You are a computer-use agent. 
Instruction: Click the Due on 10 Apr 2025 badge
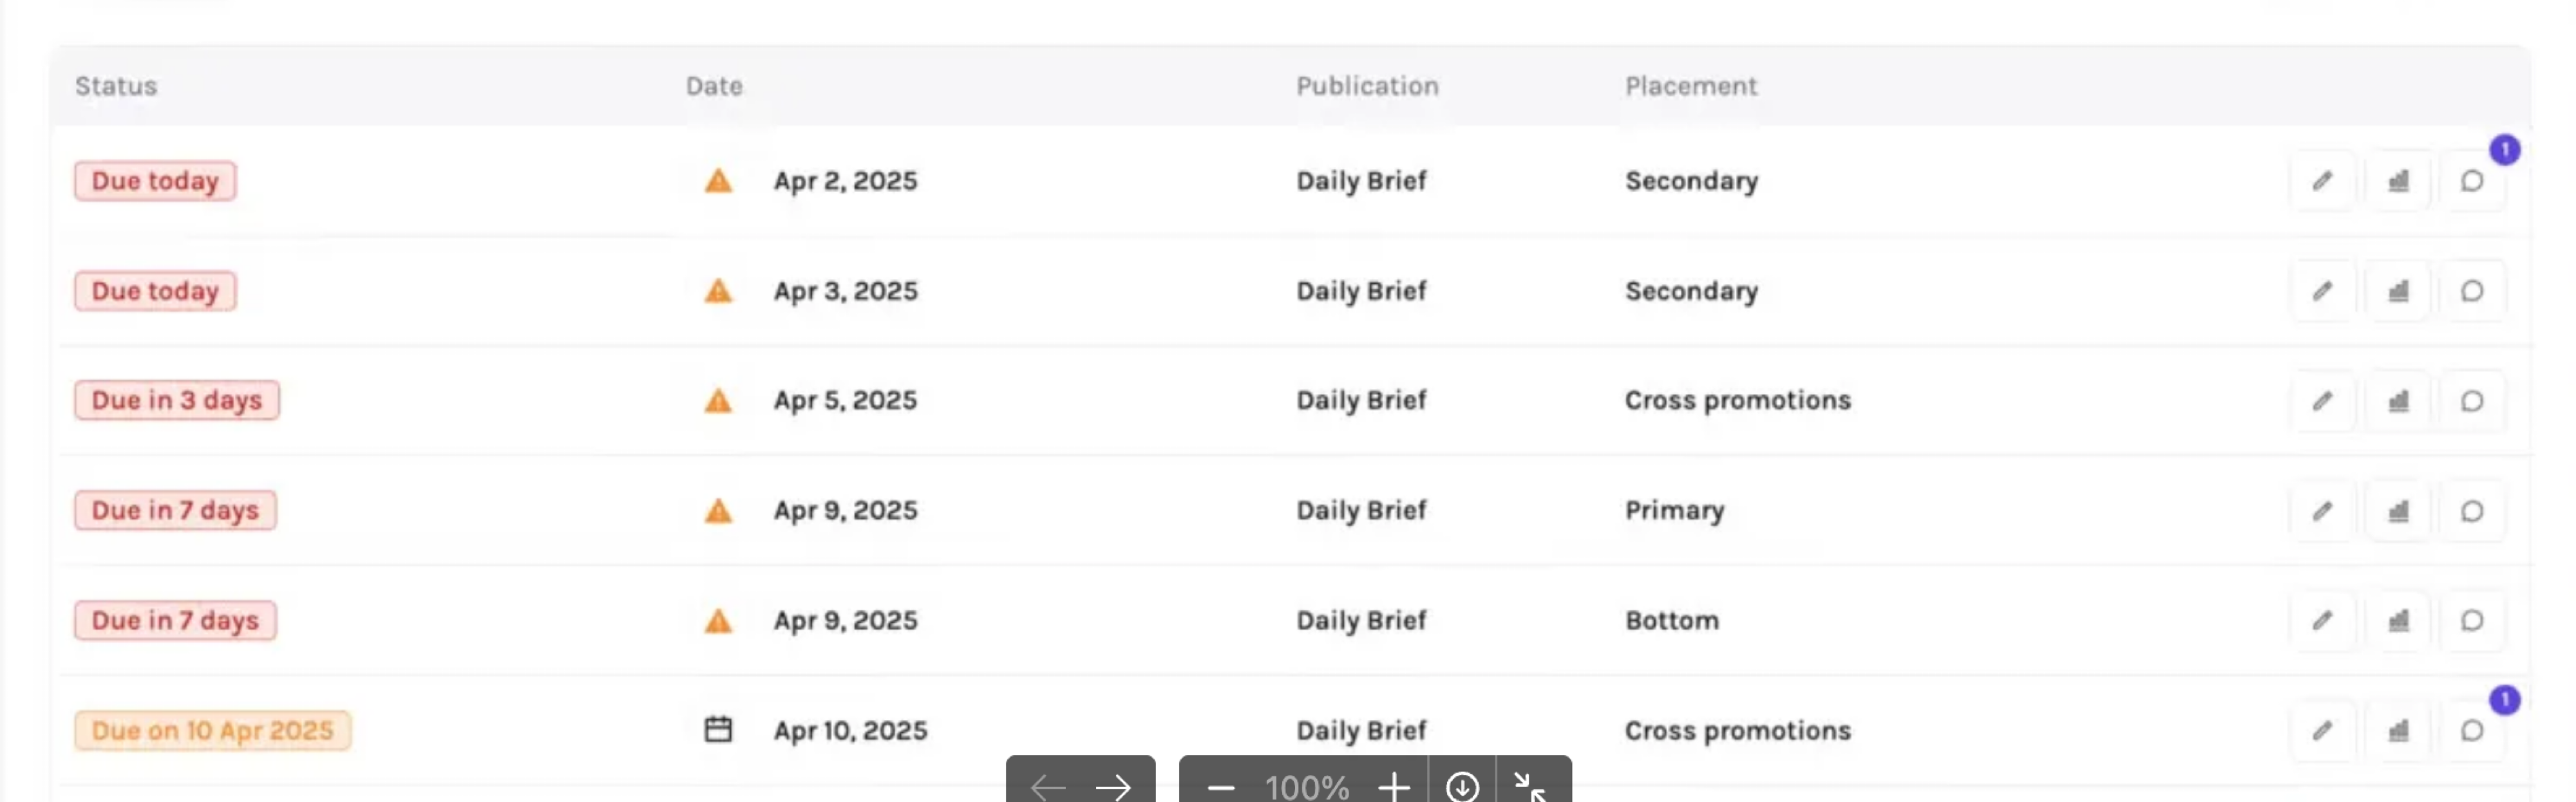(x=213, y=730)
